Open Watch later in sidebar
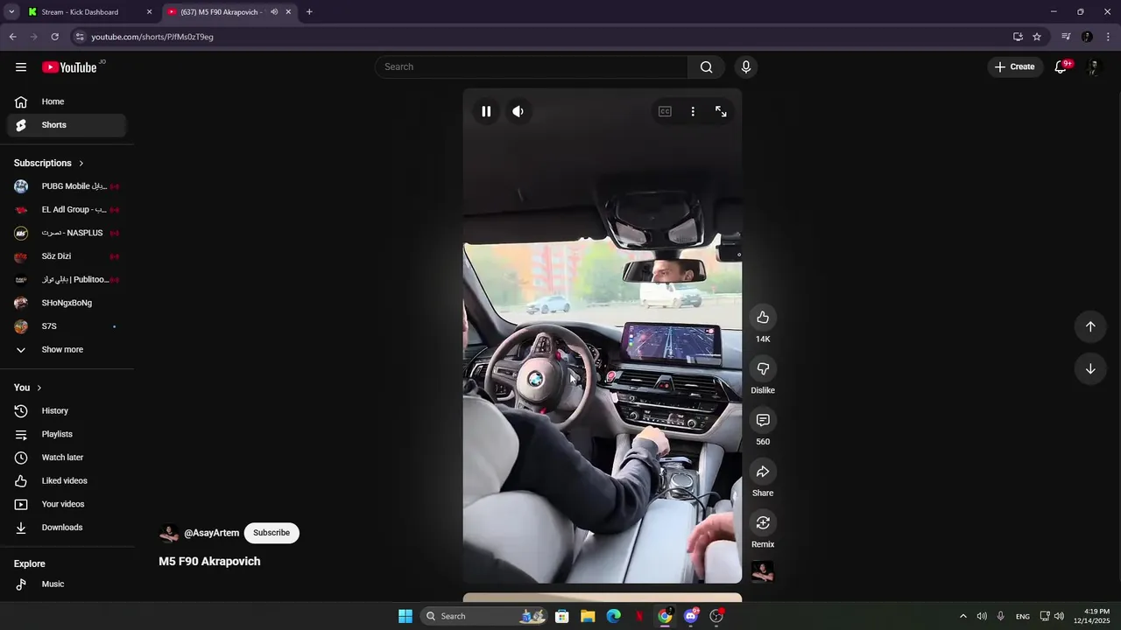Image resolution: width=1121 pixels, height=630 pixels. (67, 458)
